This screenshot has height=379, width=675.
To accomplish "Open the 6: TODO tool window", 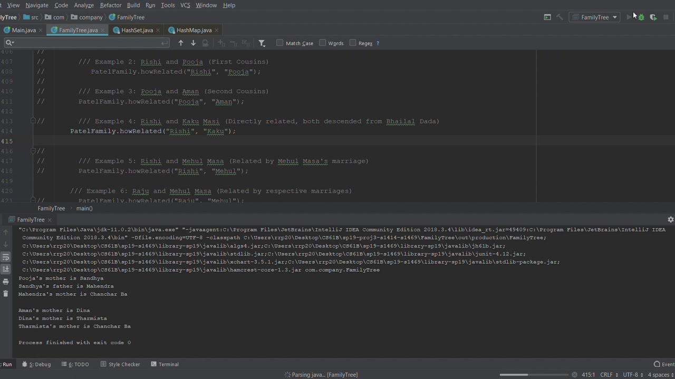I will point(75,364).
